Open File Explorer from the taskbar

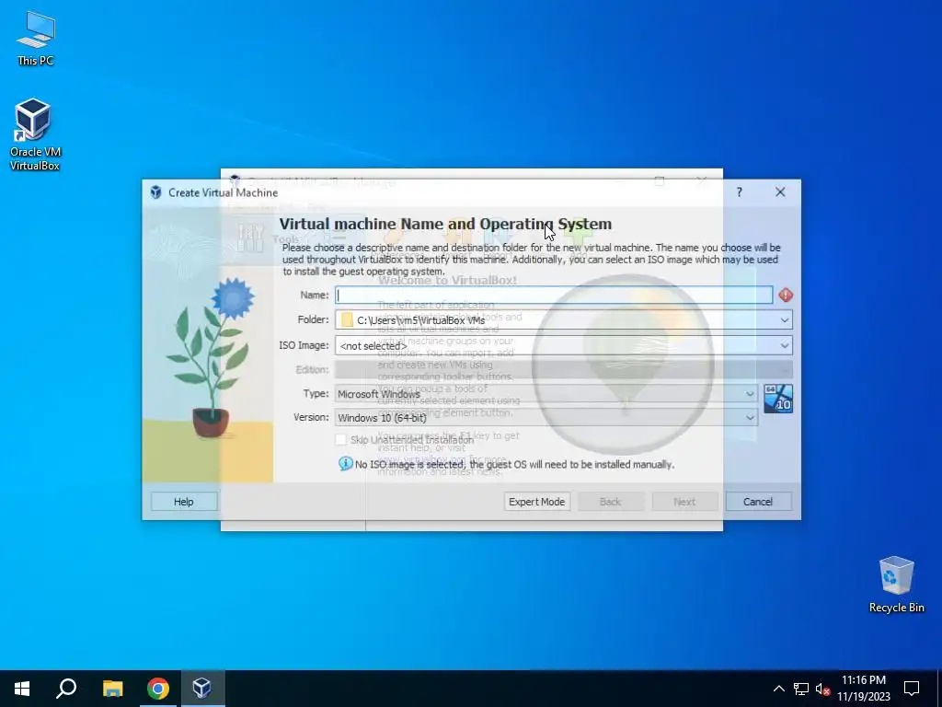click(112, 689)
